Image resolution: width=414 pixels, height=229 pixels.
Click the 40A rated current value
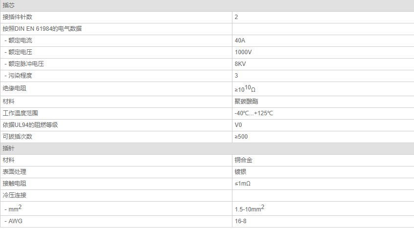coord(240,41)
